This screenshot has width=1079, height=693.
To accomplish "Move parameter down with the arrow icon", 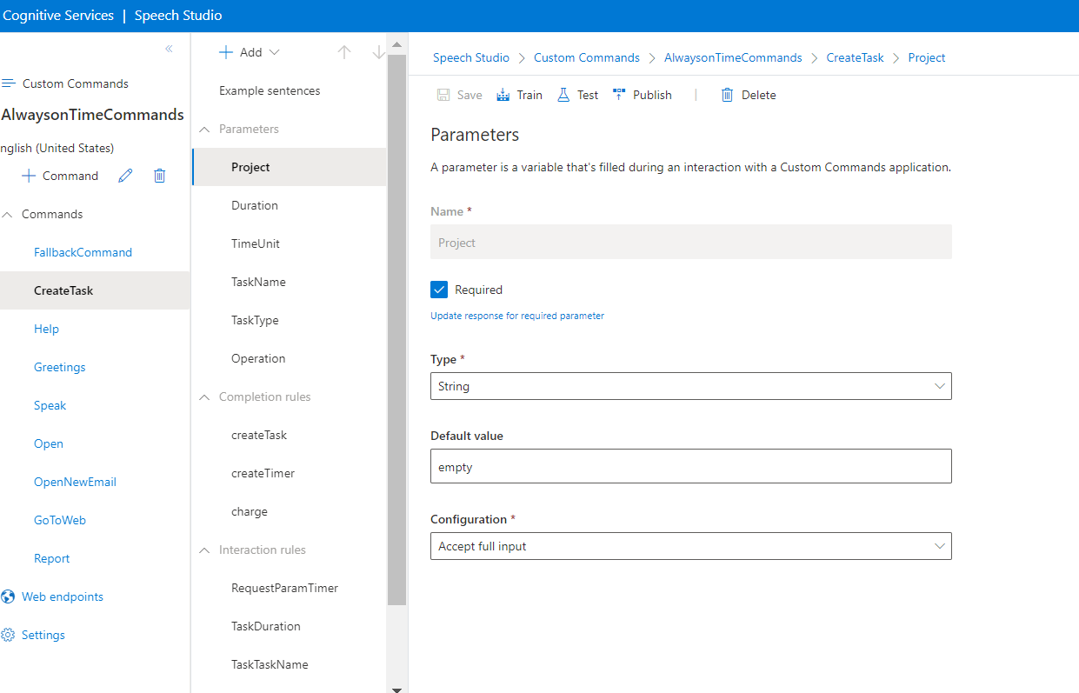I will point(378,51).
